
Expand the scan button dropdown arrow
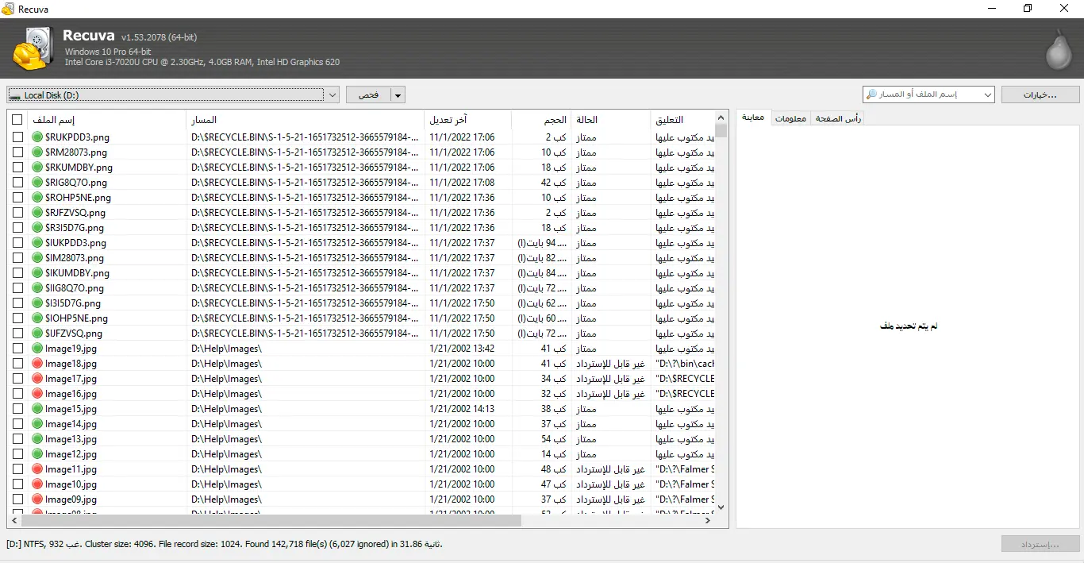pos(398,95)
